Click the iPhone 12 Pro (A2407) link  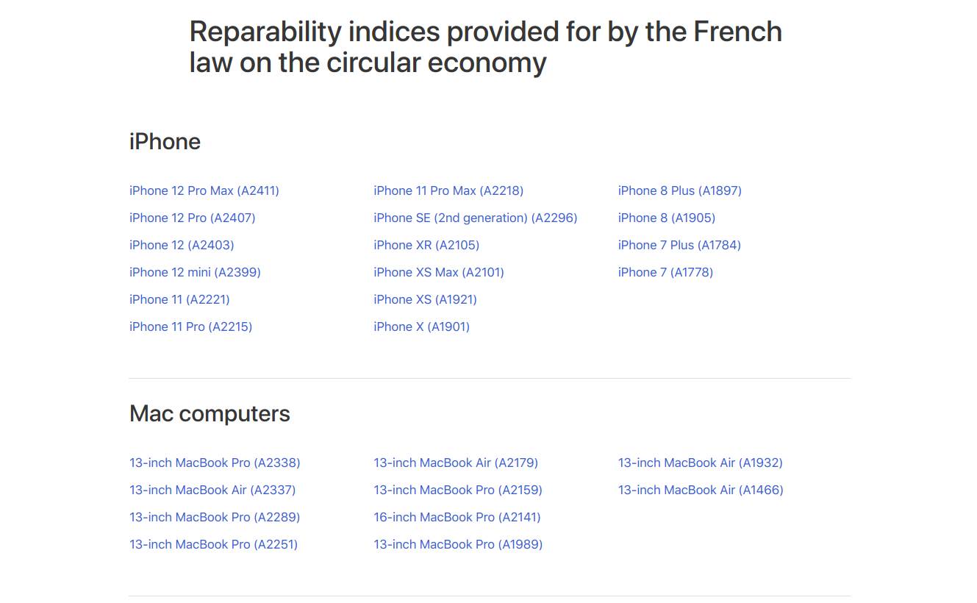tap(192, 218)
